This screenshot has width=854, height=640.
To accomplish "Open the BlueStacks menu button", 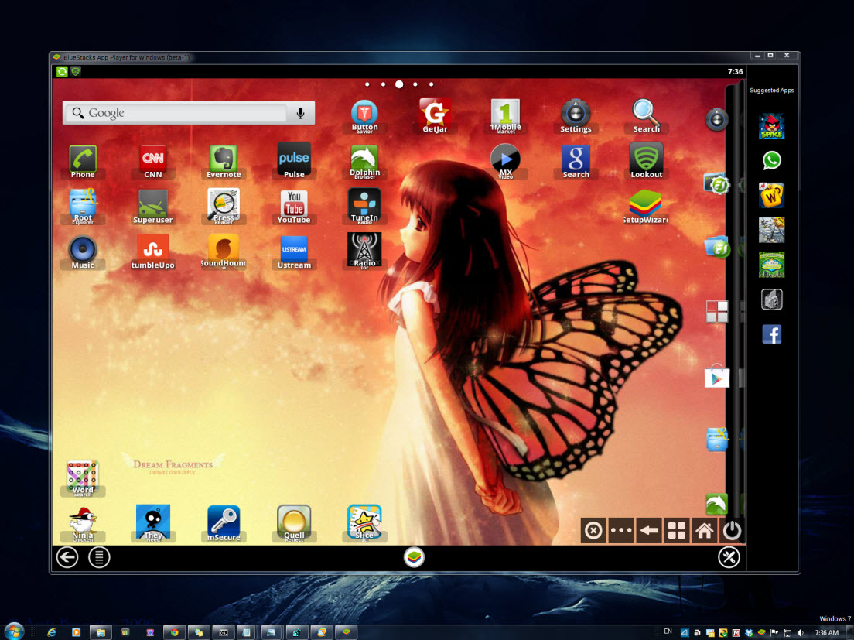I will [x=99, y=557].
